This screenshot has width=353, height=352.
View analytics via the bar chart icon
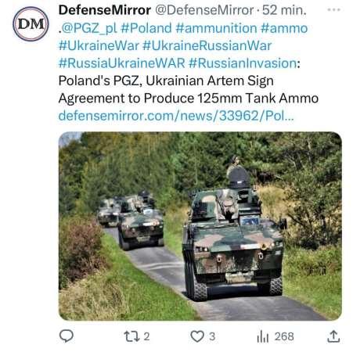point(263,336)
